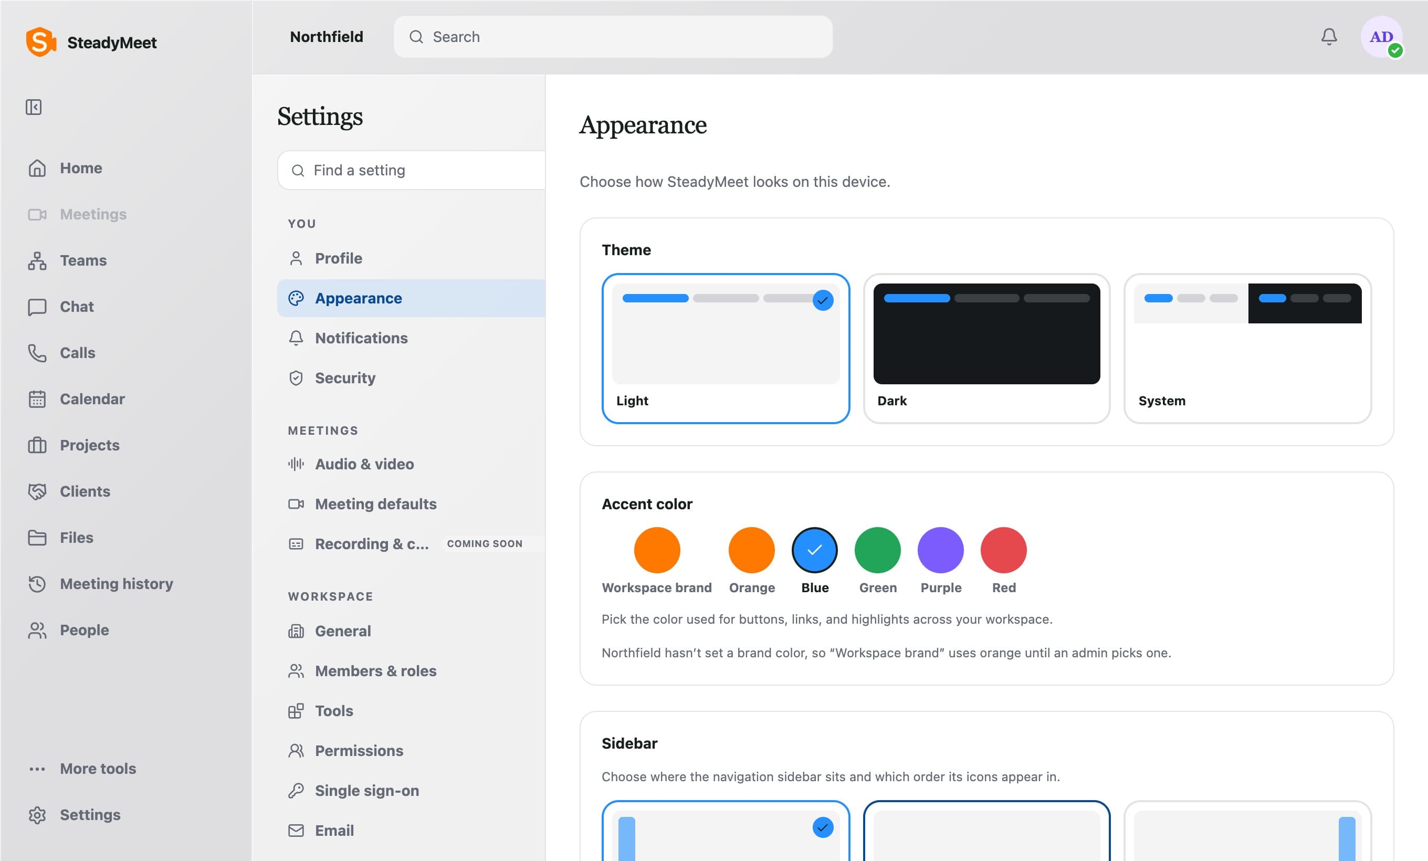The width and height of the screenshot is (1428, 861).
Task: Open the AD user avatar menu
Action: pyautogui.click(x=1382, y=37)
